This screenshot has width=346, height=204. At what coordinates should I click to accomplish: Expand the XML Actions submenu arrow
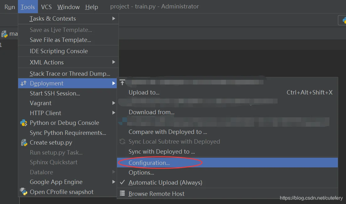point(114,62)
